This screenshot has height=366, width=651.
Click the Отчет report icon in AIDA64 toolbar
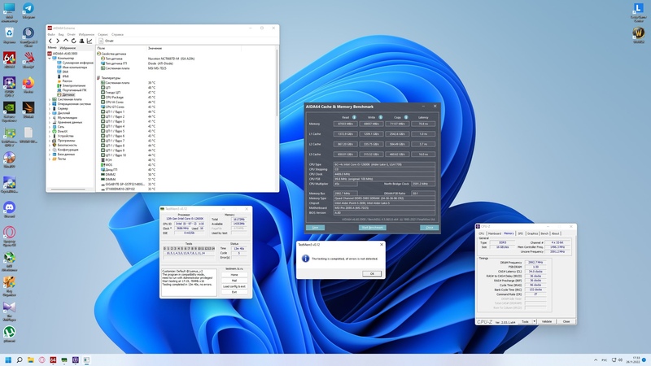(x=101, y=41)
